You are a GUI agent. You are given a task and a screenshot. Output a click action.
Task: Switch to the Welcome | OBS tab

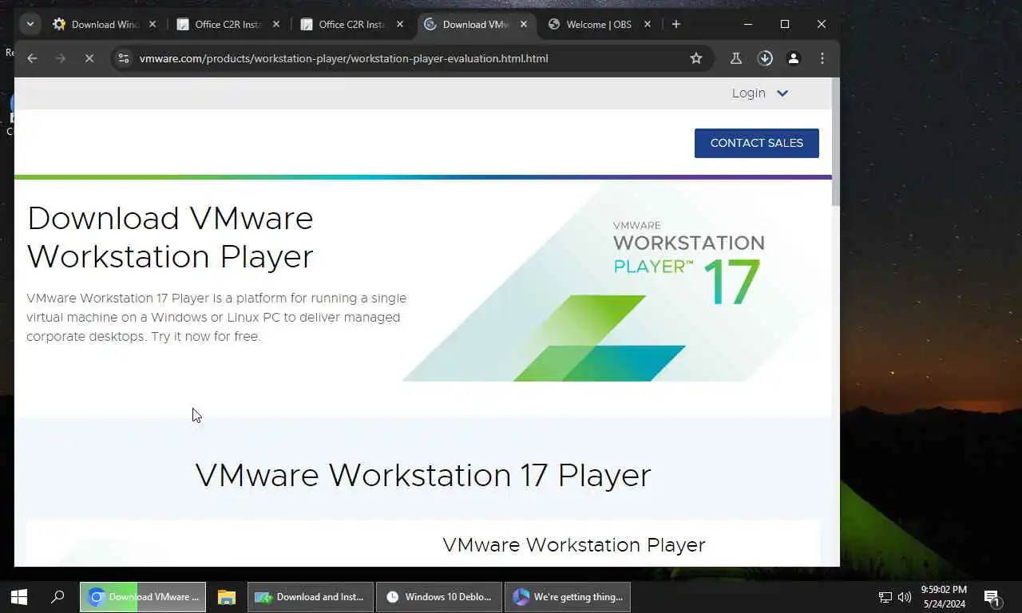pos(599,24)
